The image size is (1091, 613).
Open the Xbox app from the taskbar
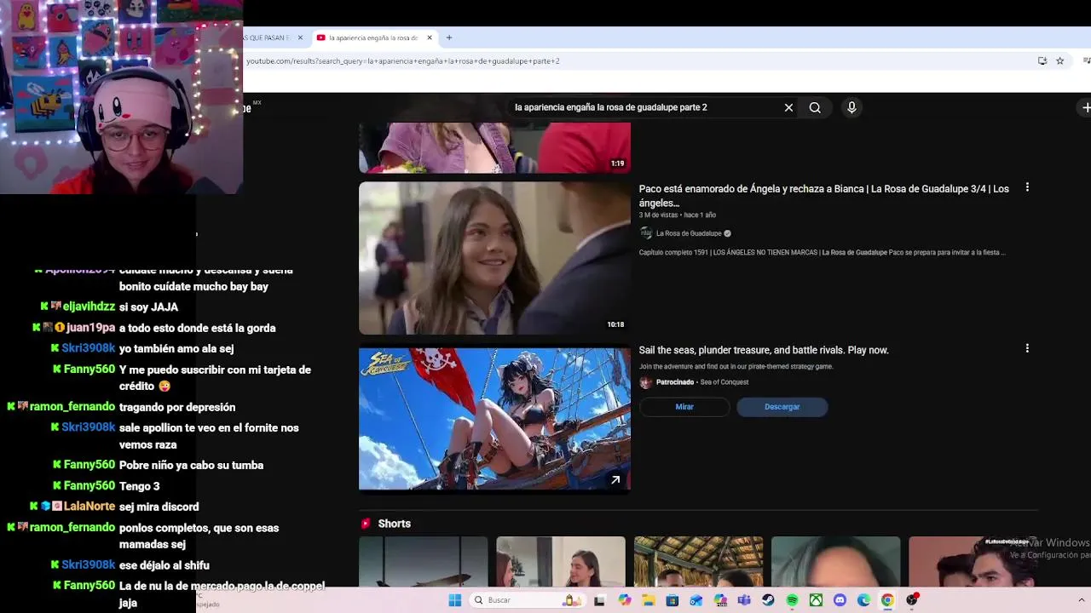[816, 600]
